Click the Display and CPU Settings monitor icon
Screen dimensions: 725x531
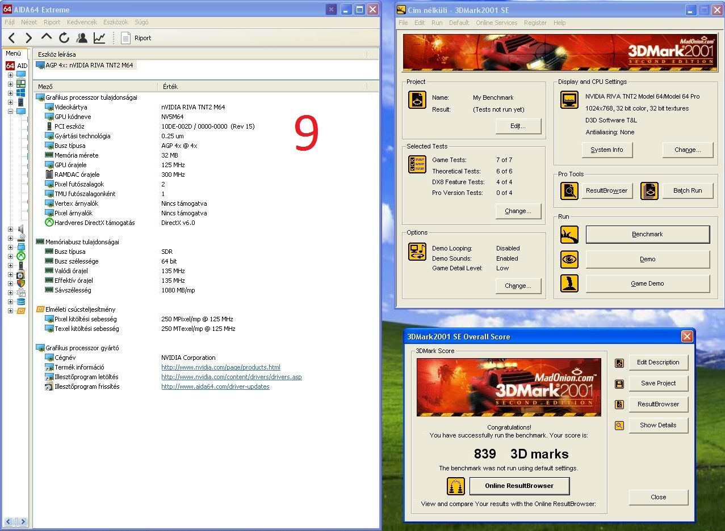[569, 100]
